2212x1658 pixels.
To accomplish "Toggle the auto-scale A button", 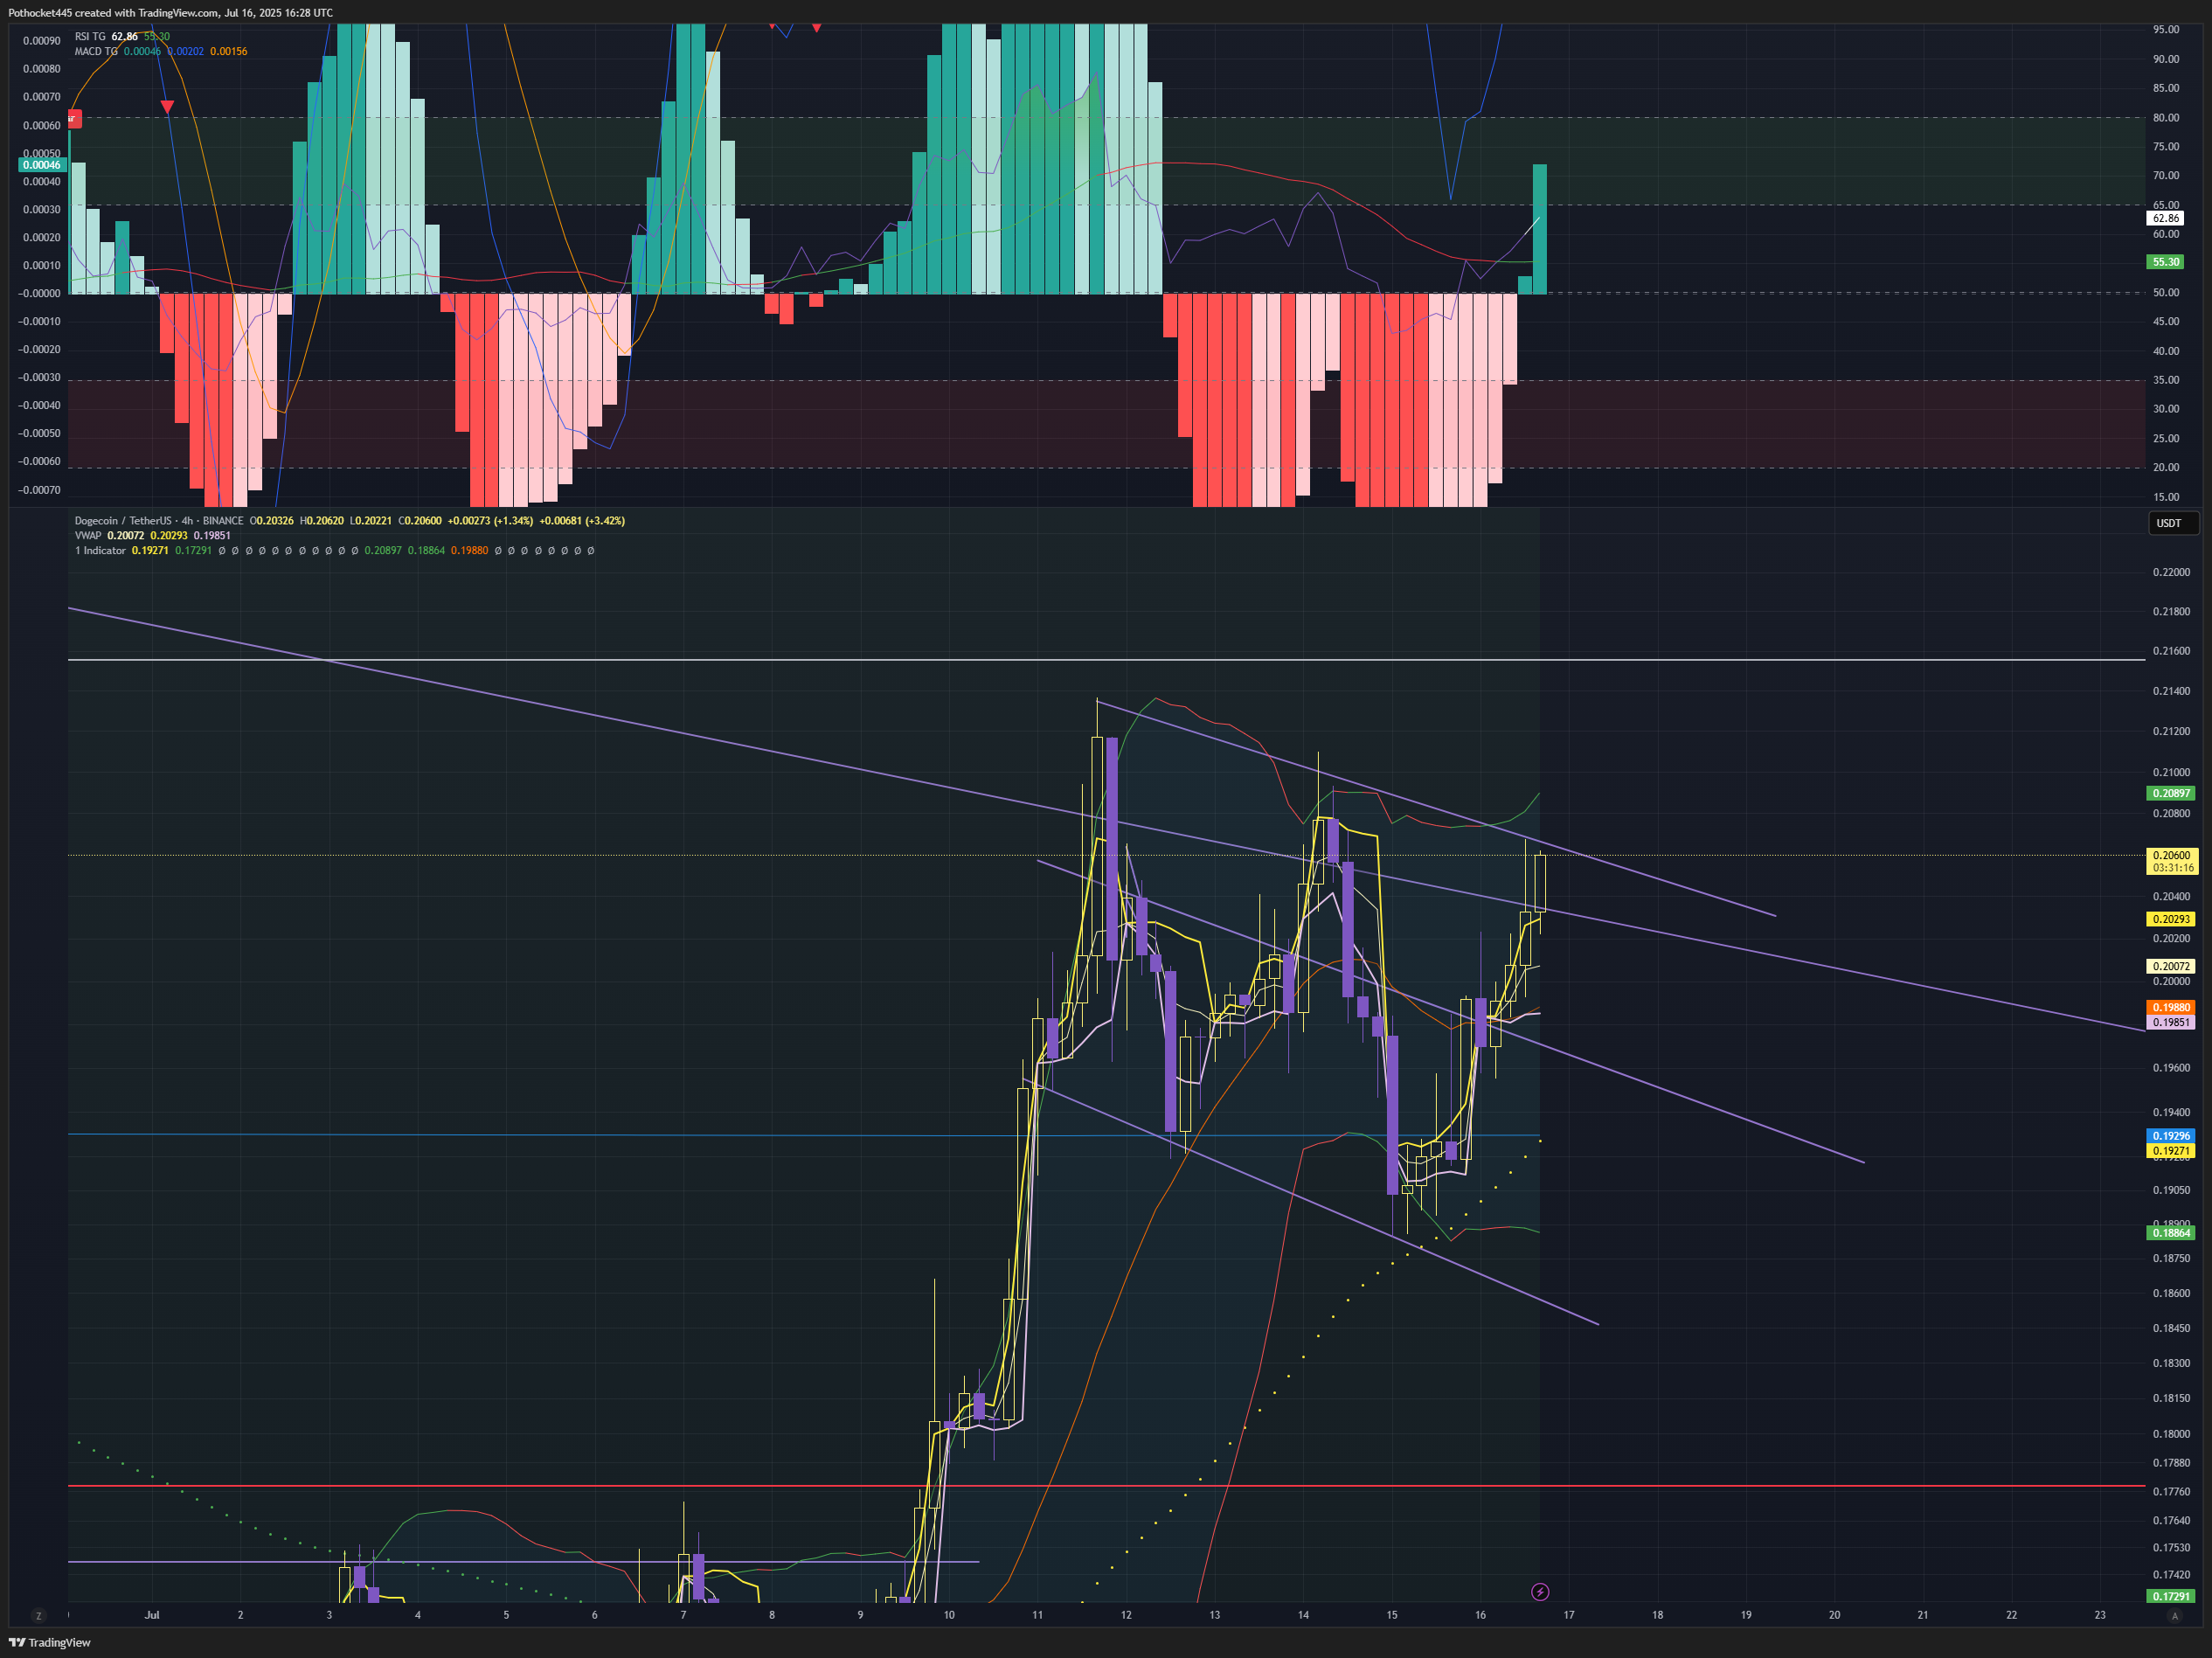I will (2174, 1616).
